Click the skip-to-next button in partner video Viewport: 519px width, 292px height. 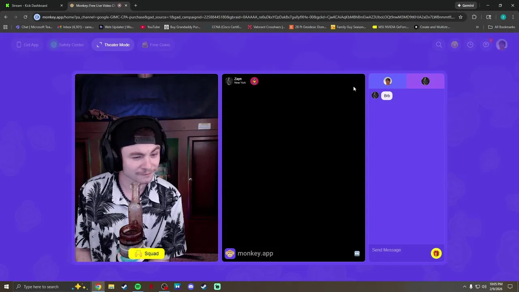[x=357, y=253]
